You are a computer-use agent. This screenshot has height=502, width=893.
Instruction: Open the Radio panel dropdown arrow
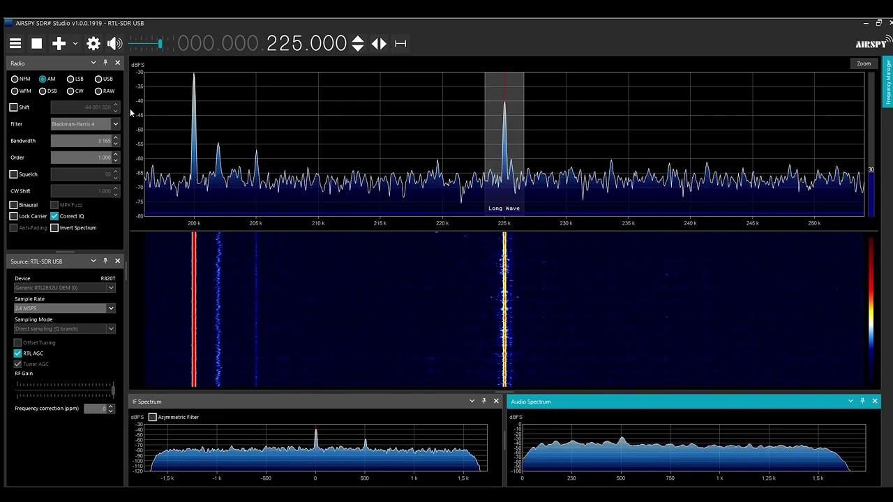tap(93, 63)
